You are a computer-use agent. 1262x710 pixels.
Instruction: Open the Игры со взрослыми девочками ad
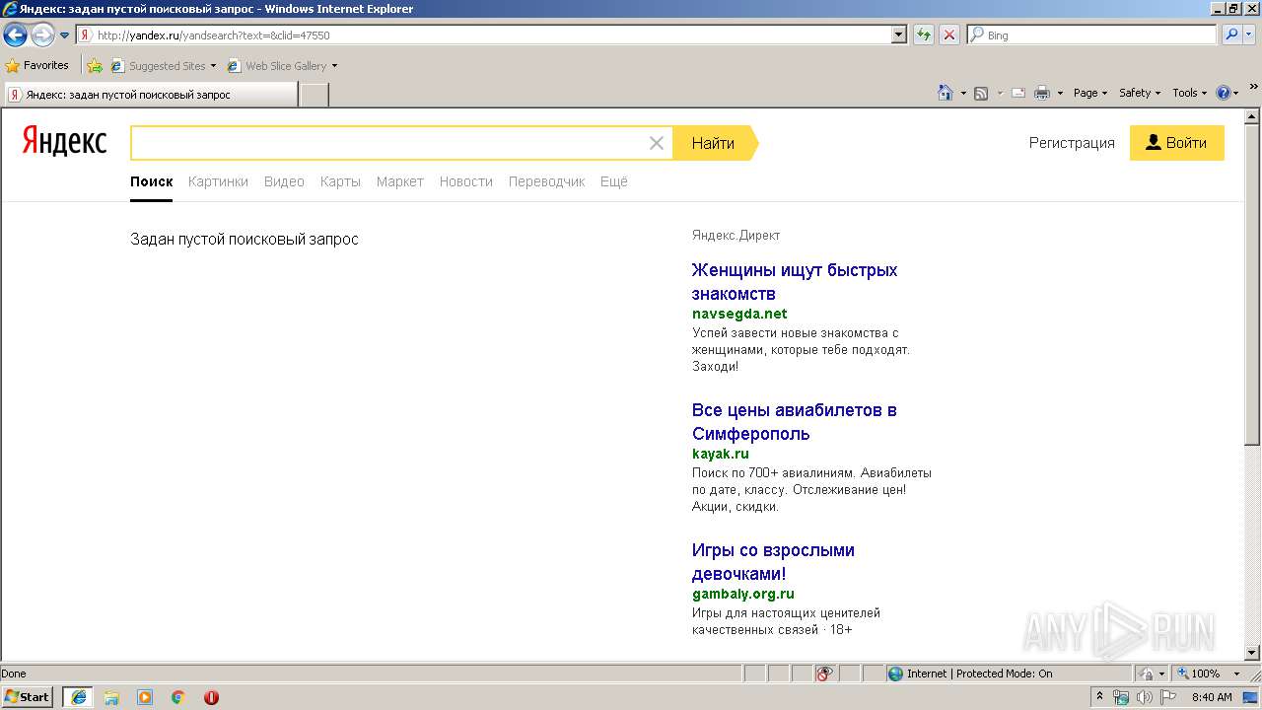(x=773, y=562)
